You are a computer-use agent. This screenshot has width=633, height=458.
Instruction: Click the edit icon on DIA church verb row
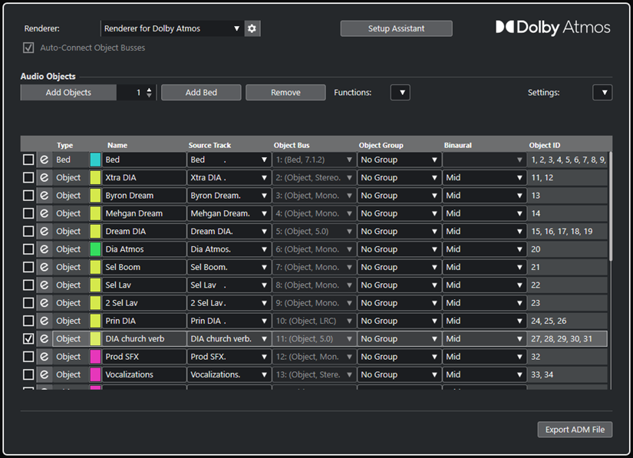(x=44, y=339)
